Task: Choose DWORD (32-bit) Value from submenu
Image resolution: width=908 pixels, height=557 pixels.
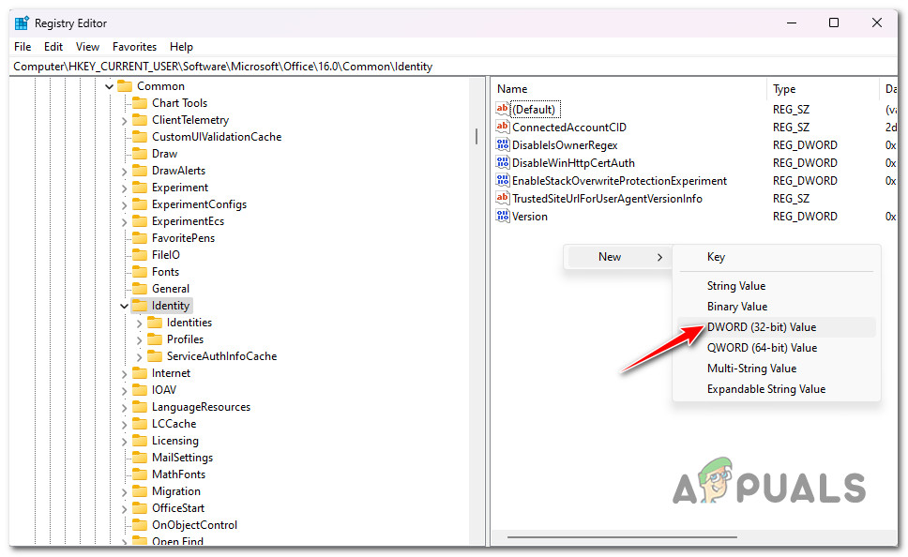Action: click(777, 327)
